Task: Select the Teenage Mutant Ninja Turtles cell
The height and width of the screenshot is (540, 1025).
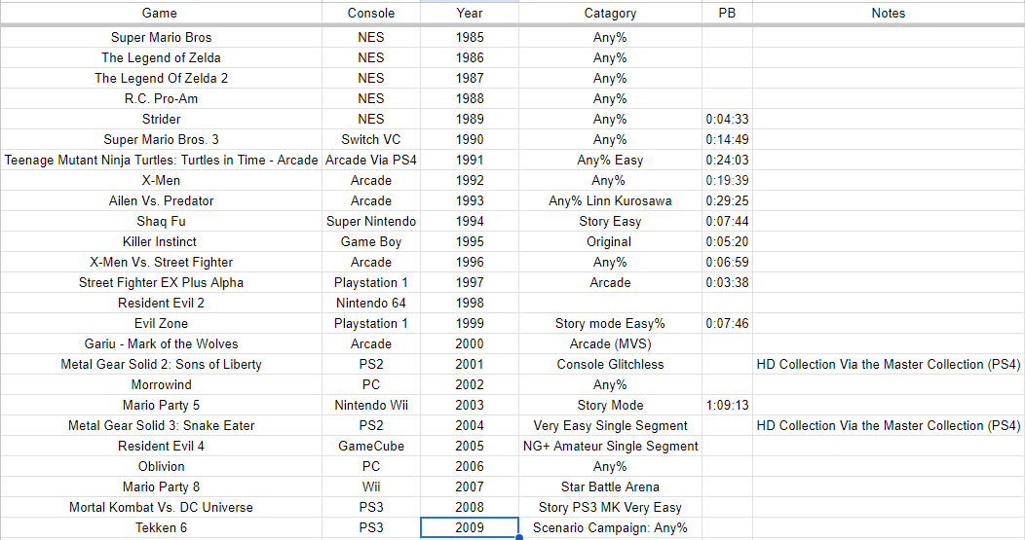Action: point(161,160)
